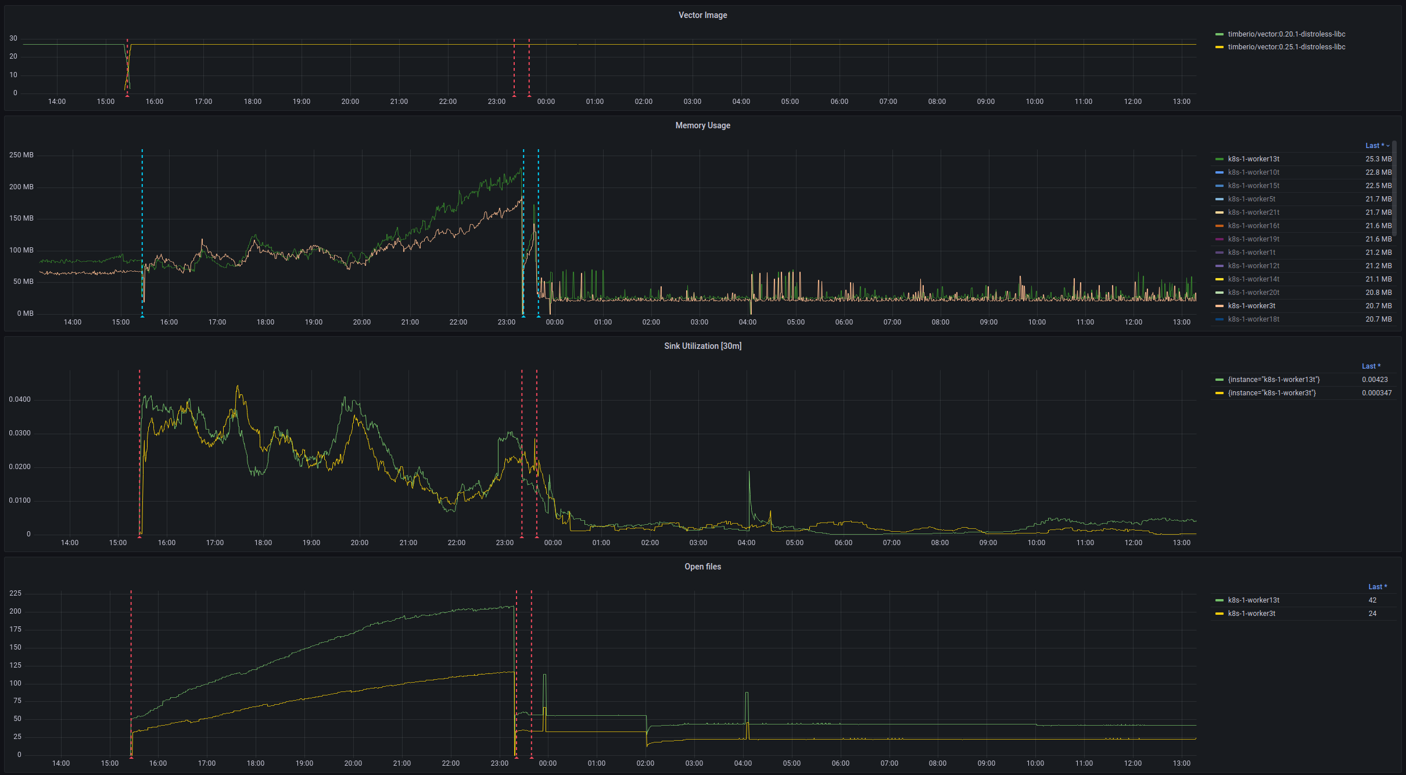Sort by the Last column in Sink Utilization legend
This screenshot has height=775, width=1406.
pyautogui.click(x=1371, y=366)
